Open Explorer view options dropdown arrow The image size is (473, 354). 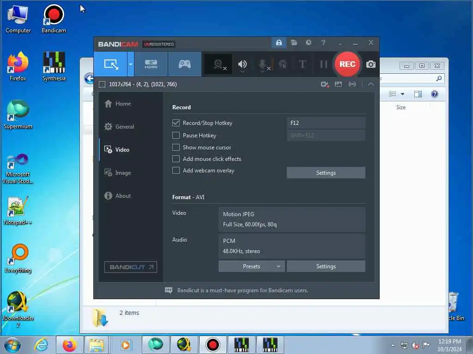point(402,94)
